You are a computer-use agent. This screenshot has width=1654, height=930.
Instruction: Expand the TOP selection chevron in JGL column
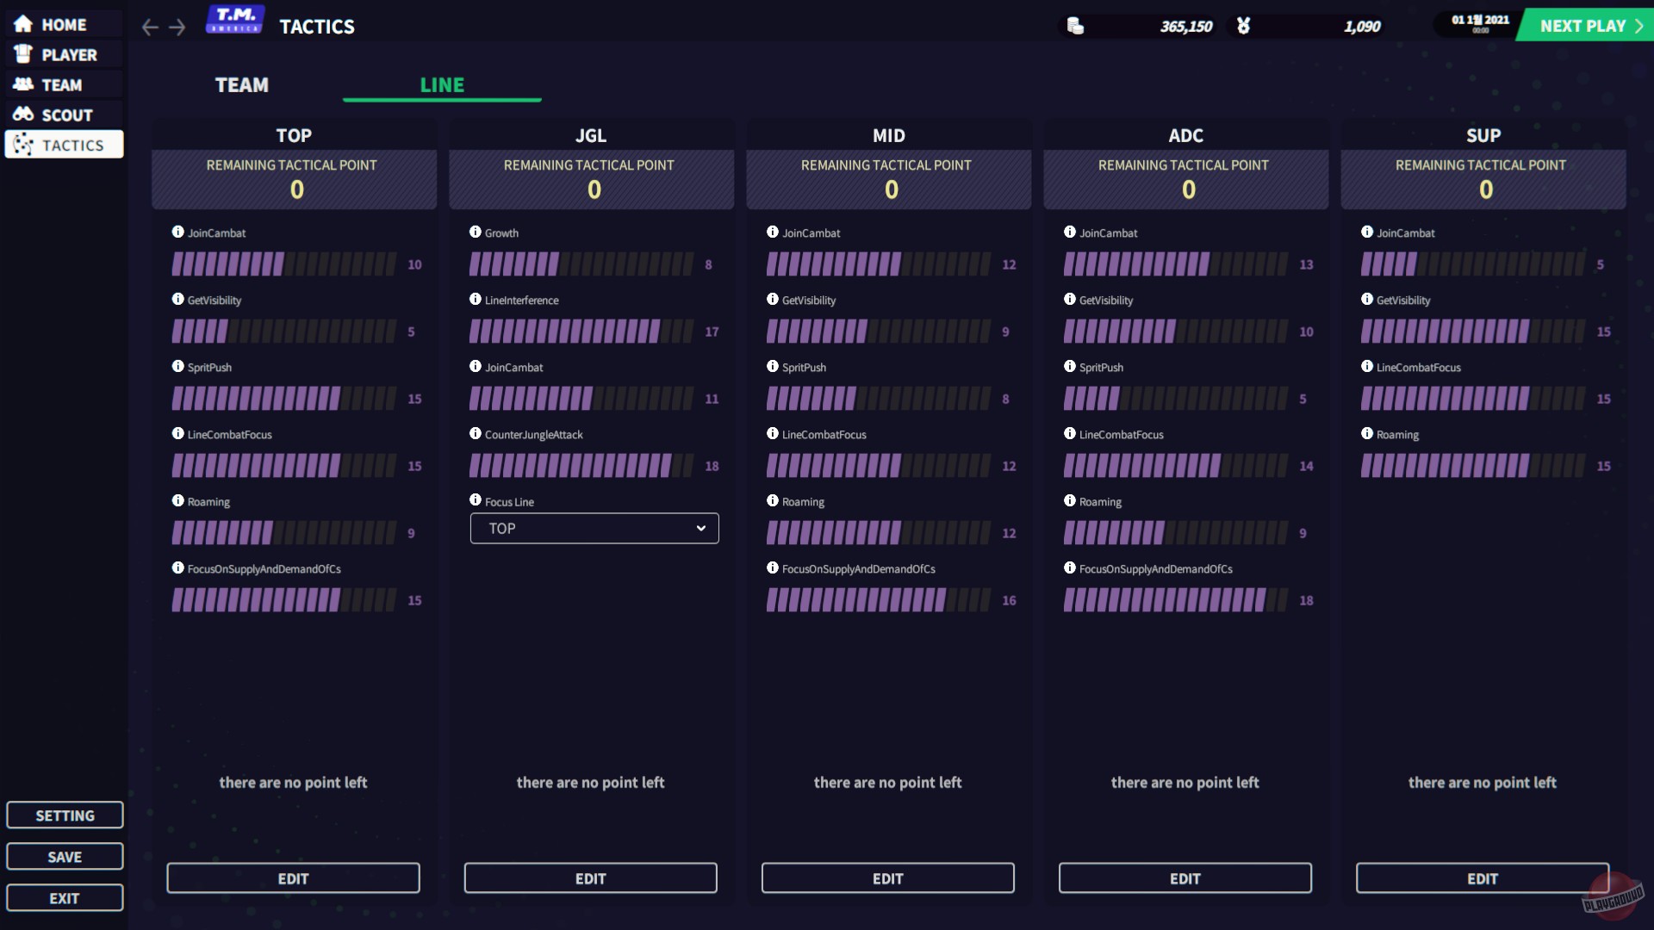(x=700, y=528)
